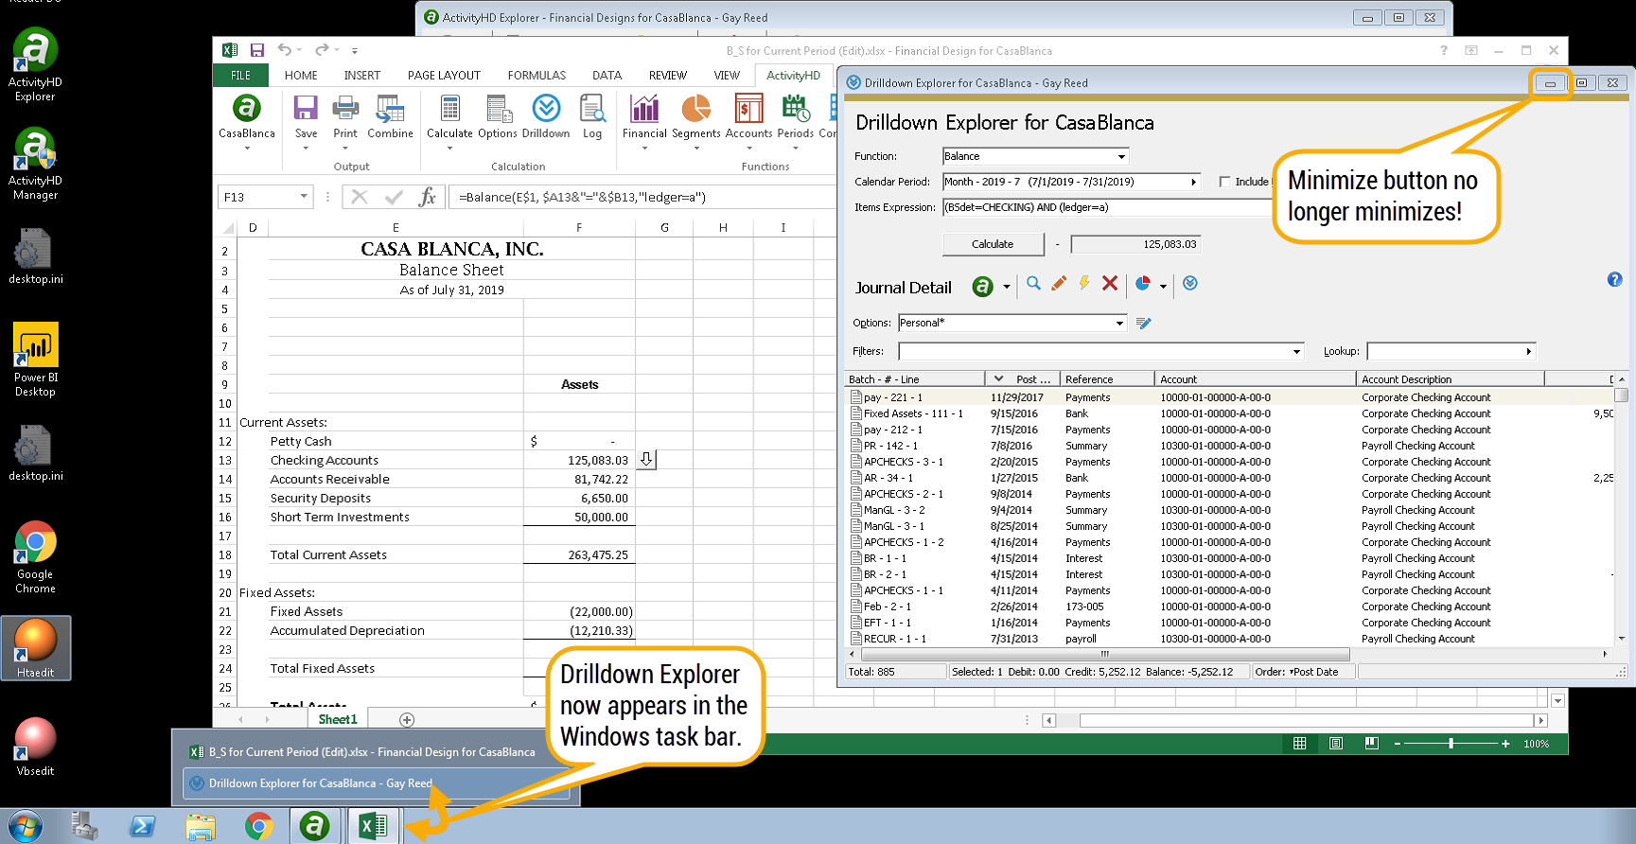The image size is (1636, 844).
Task: Click the zoom slider handle in Excel status bar
Action: point(1451,744)
